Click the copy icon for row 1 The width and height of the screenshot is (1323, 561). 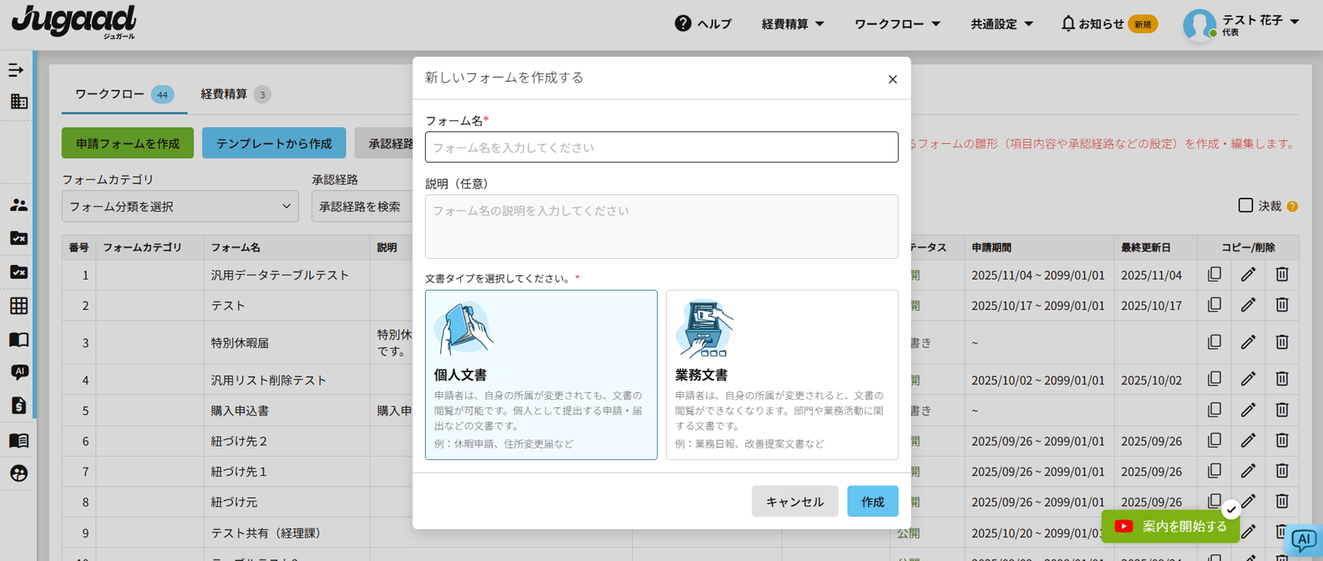point(1214,274)
